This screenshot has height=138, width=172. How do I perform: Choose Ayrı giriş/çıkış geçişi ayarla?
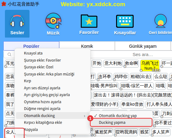click(53, 95)
